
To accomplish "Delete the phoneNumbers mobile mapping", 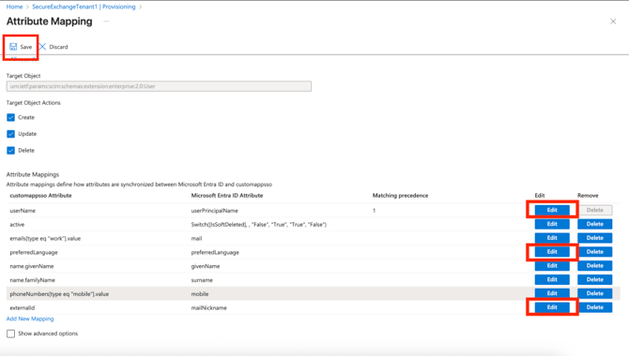I will pyautogui.click(x=595, y=293).
